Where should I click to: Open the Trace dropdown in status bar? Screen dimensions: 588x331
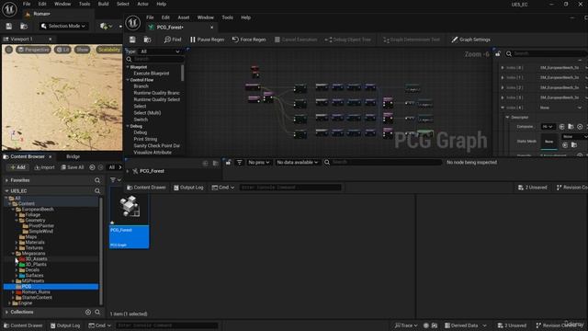pyautogui.click(x=406, y=325)
